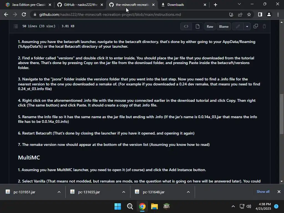The image size is (284, 213).
Task: Display the rendered file view
Action: (197, 26)
